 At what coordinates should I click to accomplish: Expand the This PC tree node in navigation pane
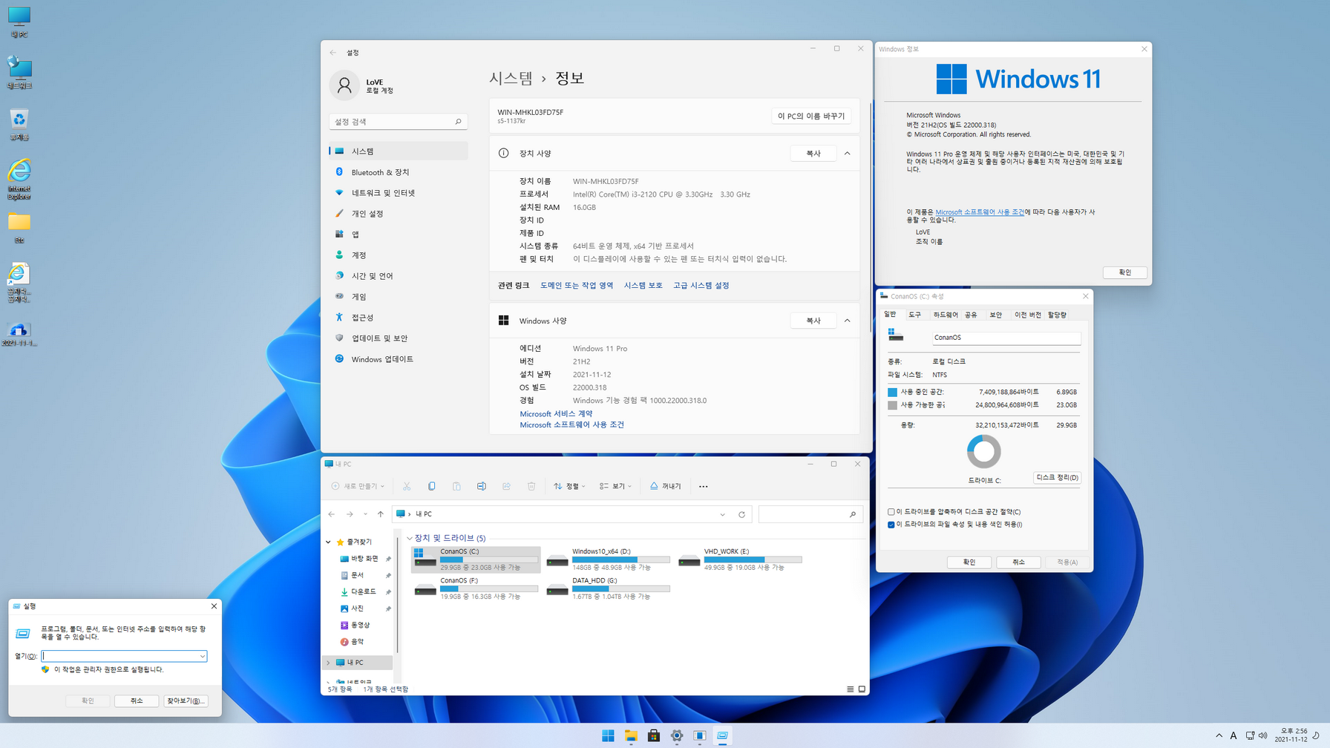329,663
